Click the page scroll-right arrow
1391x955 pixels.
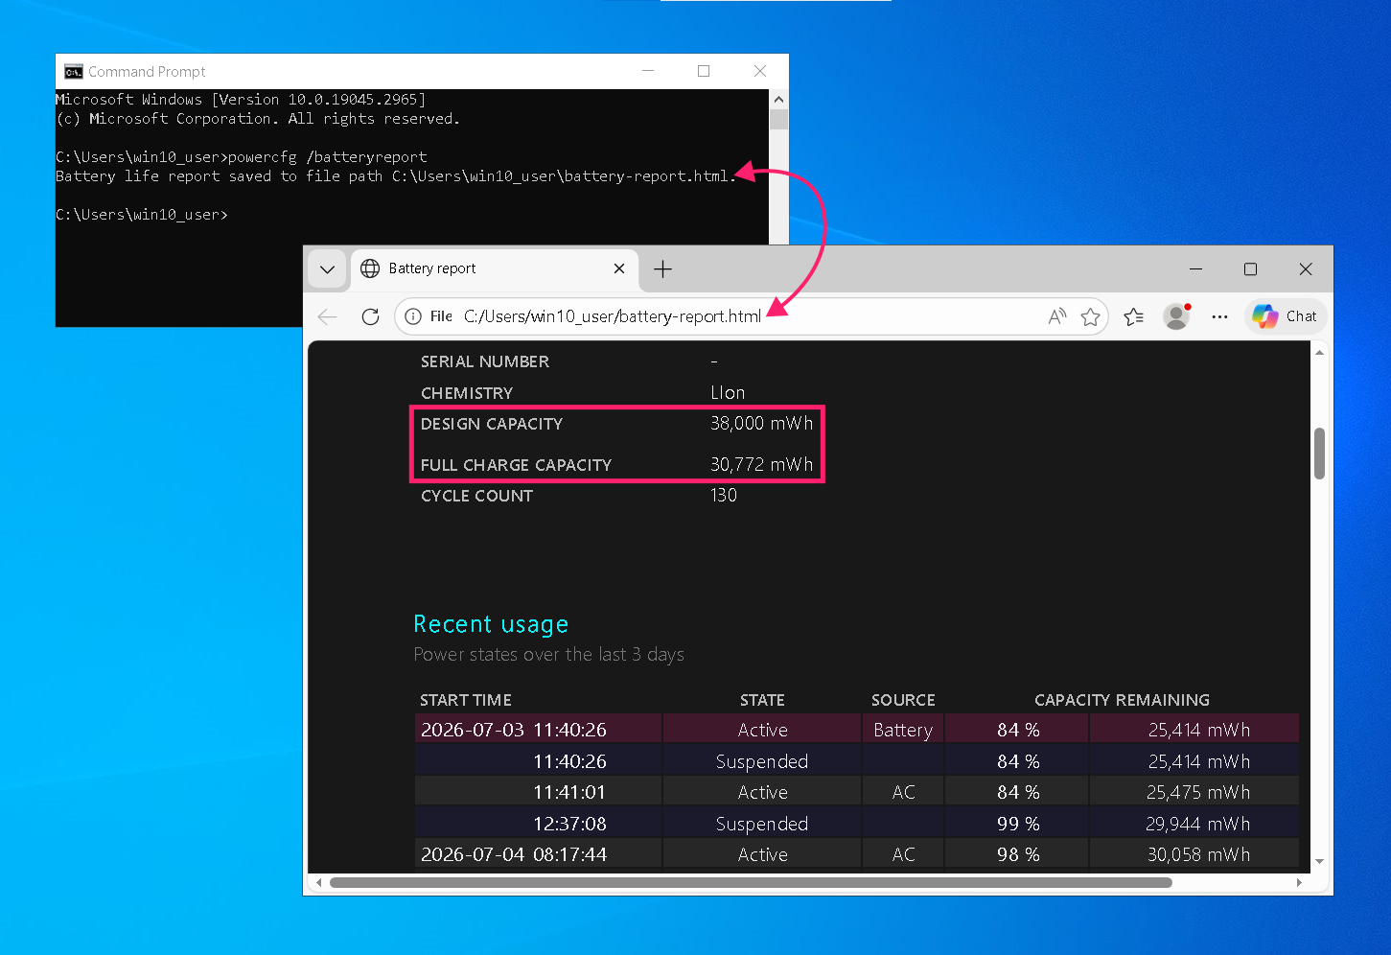coord(1299,882)
